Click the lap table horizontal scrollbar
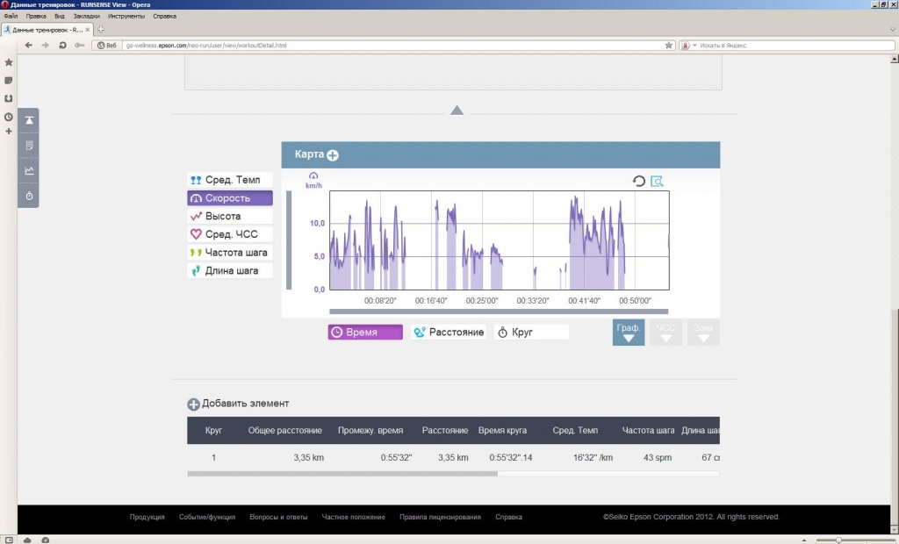The height and width of the screenshot is (544, 899). (342, 474)
